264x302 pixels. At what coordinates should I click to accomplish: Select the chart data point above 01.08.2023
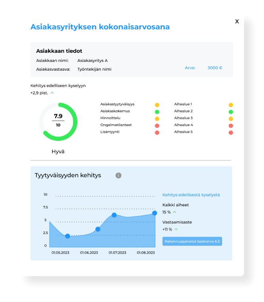point(154,213)
